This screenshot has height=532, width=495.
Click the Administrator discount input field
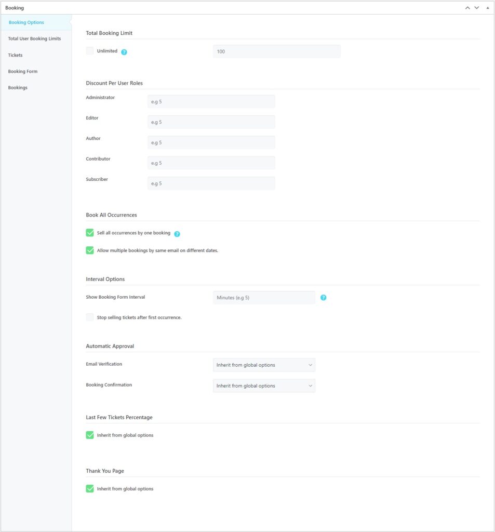pyautogui.click(x=211, y=101)
